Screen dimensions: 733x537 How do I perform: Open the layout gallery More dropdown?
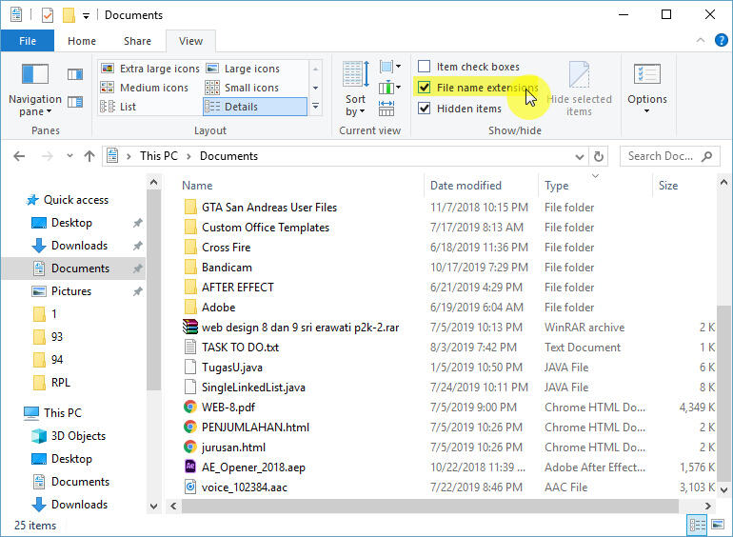point(315,107)
